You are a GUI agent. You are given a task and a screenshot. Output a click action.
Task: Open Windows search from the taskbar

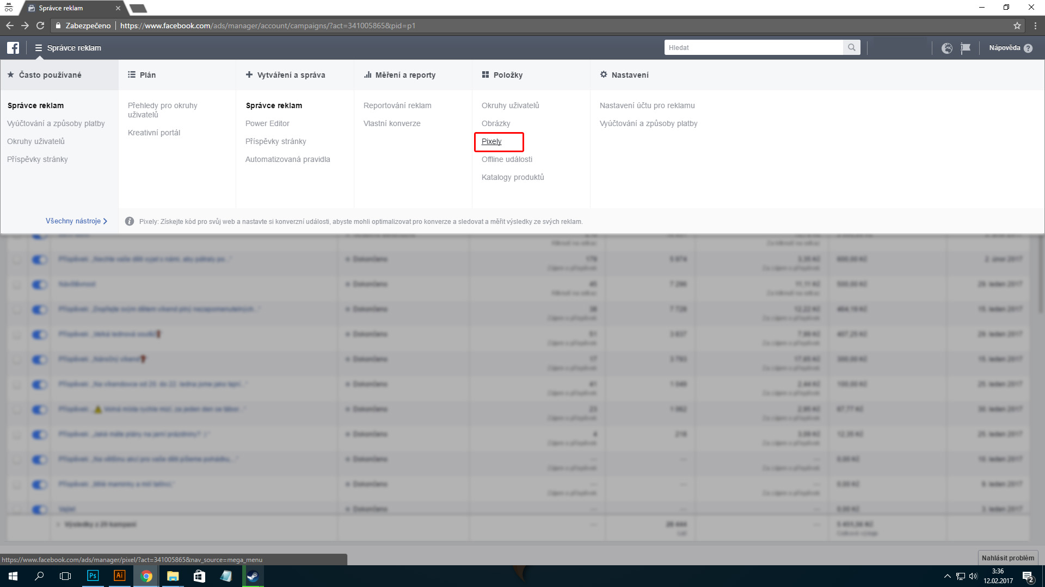39,576
